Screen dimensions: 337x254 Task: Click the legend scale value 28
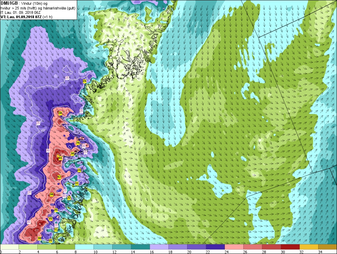[x=264, y=252]
